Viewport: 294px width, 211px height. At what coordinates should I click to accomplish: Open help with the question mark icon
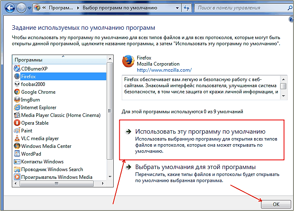(292, 19)
